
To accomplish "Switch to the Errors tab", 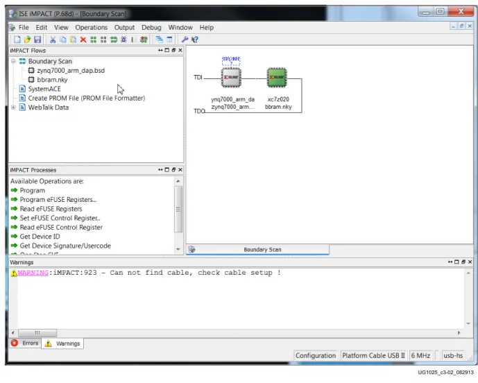I will point(25,343).
